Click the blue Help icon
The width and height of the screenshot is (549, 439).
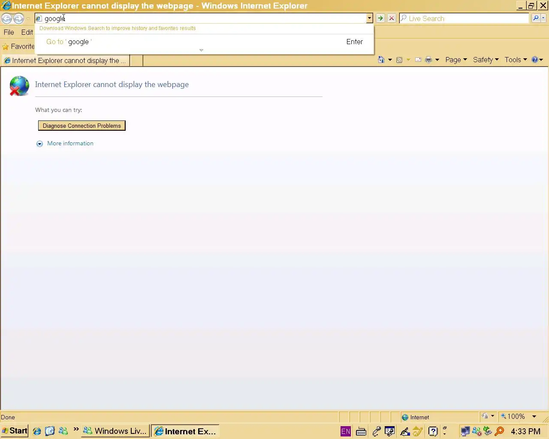pos(535,60)
